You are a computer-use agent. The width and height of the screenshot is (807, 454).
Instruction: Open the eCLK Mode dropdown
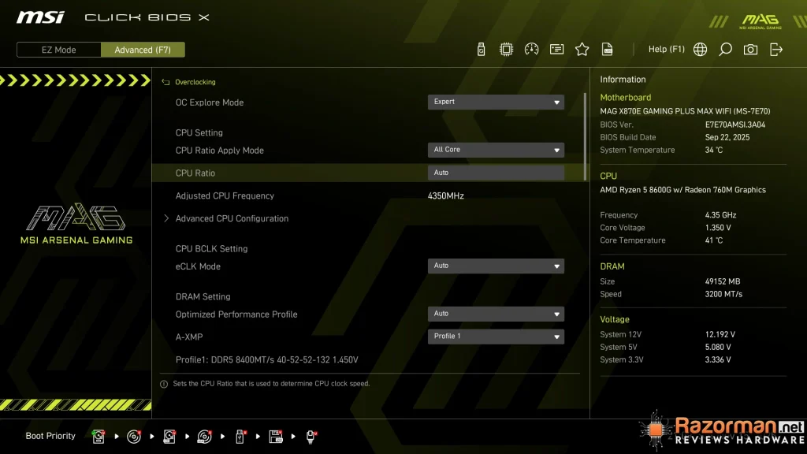(496, 266)
